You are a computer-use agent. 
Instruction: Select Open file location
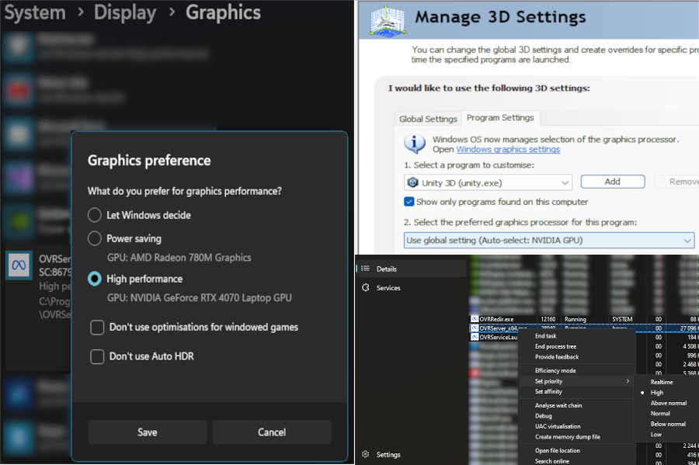pos(557,451)
